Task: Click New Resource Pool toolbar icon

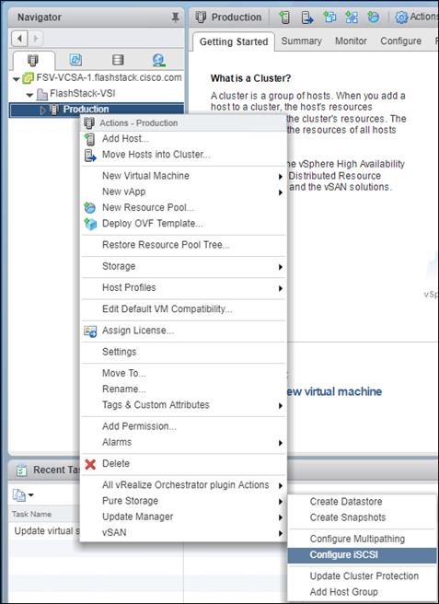Action: pos(373,17)
